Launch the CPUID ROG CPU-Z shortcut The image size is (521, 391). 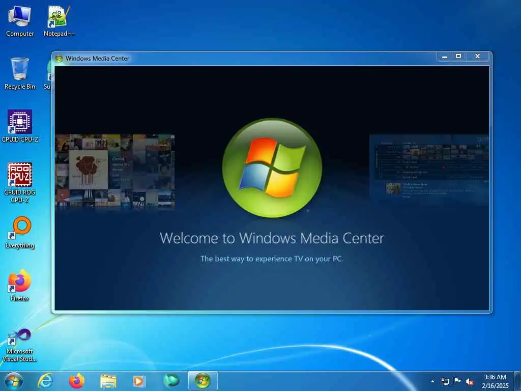pyautogui.click(x=20, y=183)
